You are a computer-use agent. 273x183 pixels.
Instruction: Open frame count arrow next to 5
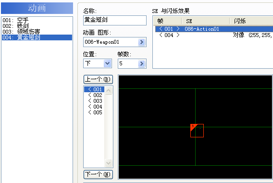coord(142,64)
